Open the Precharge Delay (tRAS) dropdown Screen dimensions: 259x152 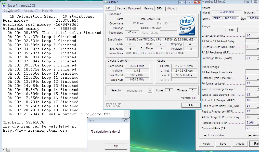coord(258,58)
